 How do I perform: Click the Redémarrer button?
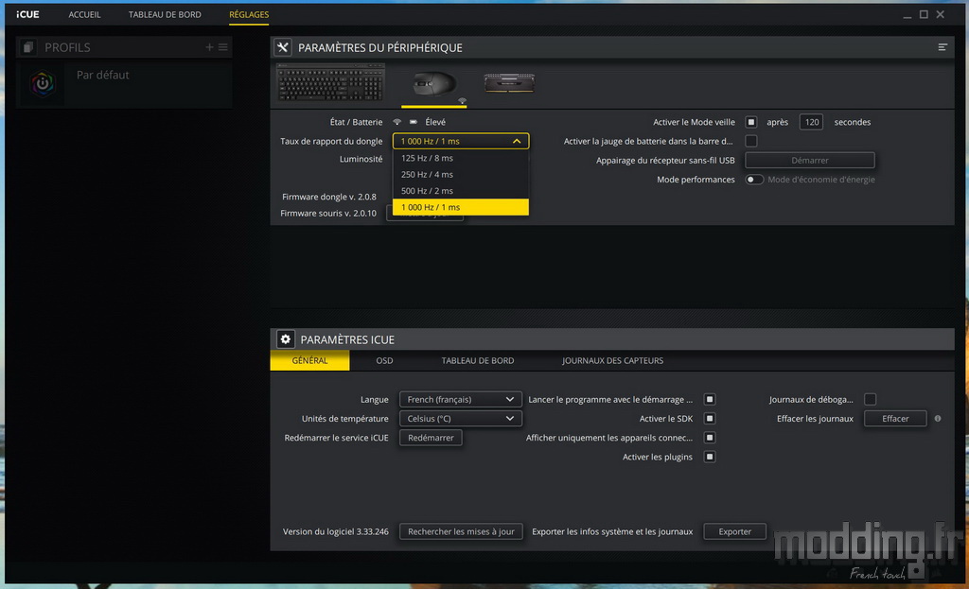431,438
